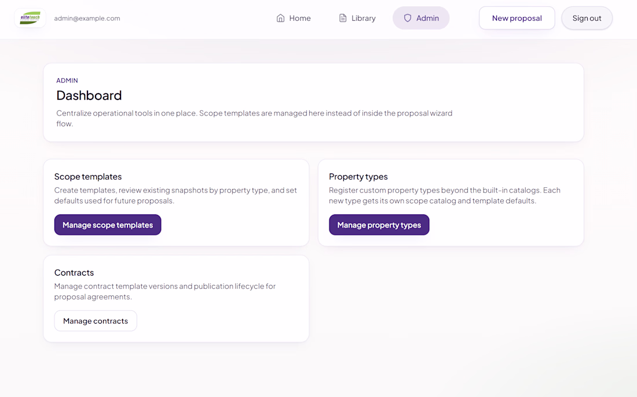637x397 pixels.
Task: Start a New proposal
Action: pos(517,18)
